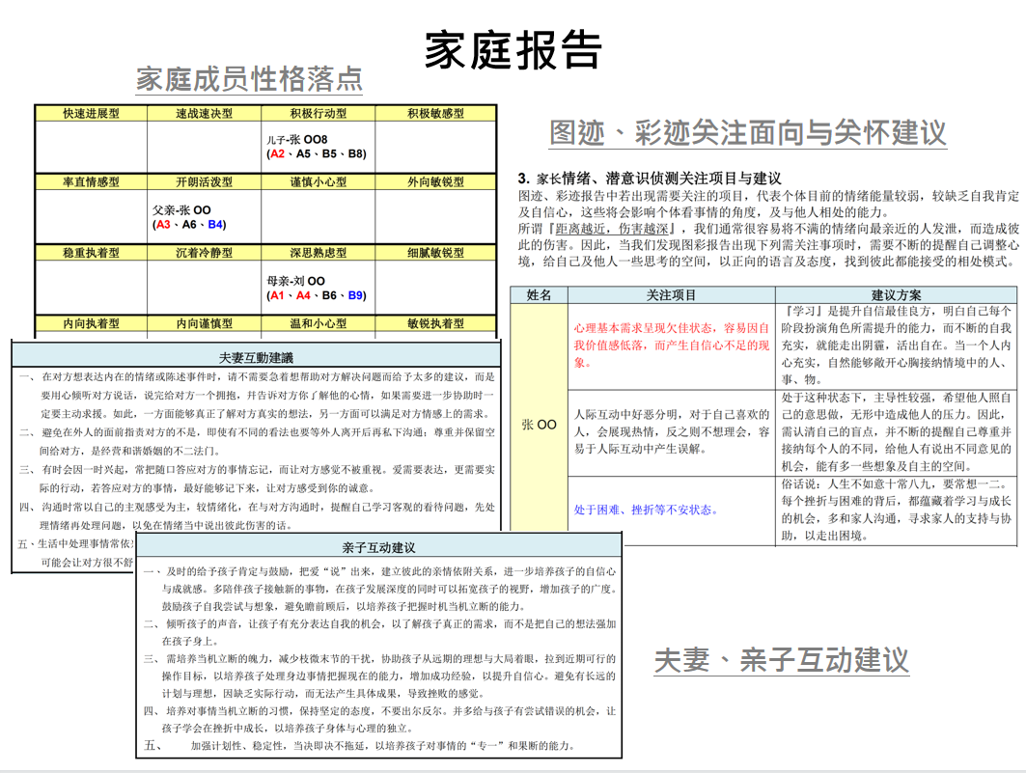1026x773 pixels.
Task: Select the table header 稳重执着型
Action: [91, 253]
